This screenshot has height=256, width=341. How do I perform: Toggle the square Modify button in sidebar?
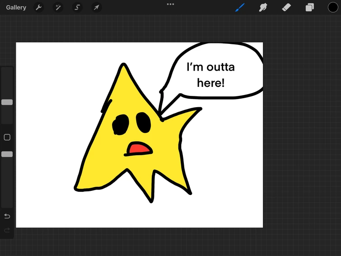(x=7, y=137)
